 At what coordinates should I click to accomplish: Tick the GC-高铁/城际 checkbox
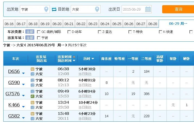39,32
